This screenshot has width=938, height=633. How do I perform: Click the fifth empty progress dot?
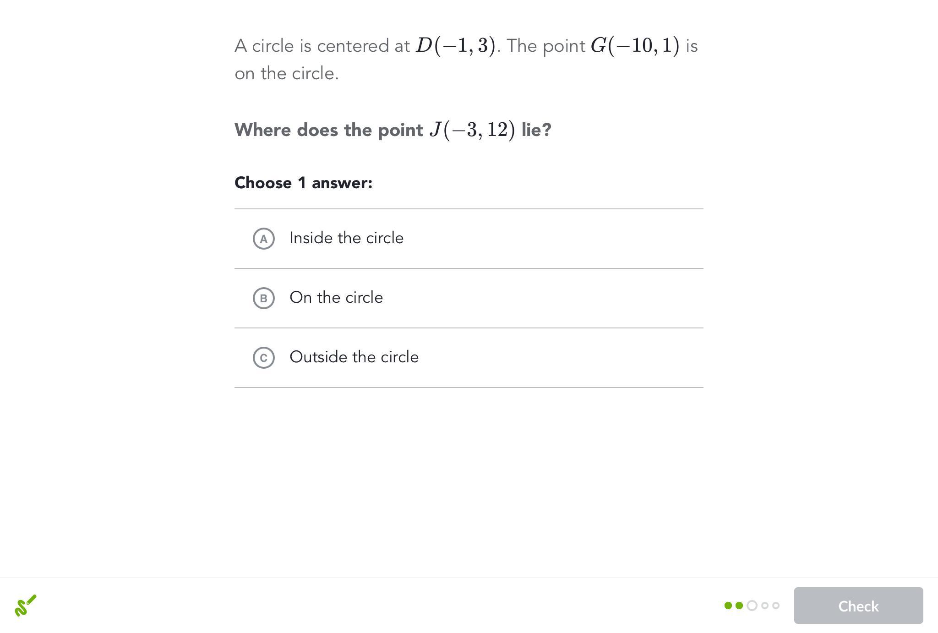776,606
